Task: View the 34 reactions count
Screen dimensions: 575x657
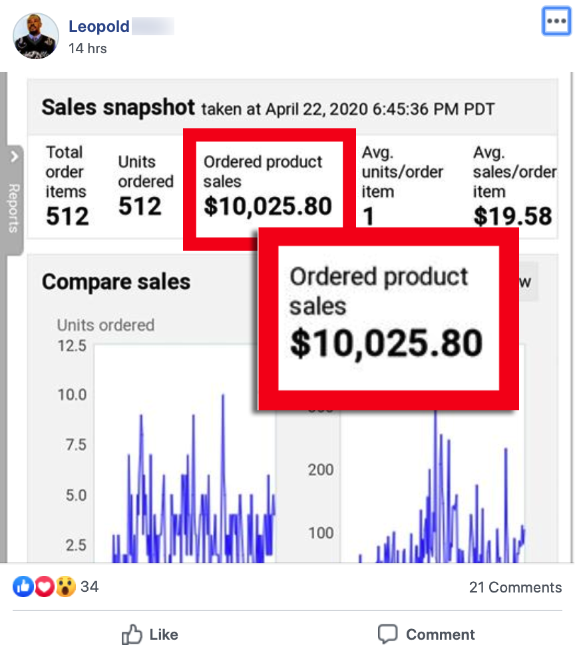Action: click(89, 587)
